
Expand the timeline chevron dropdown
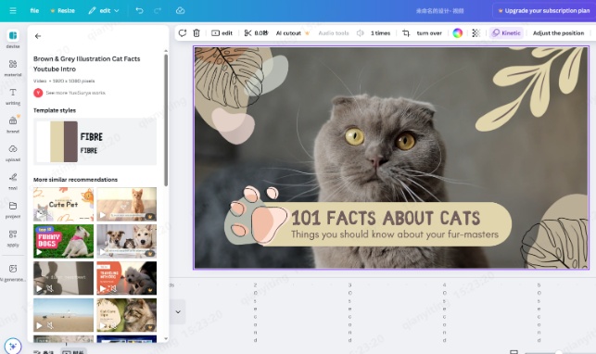coord(178,312)
